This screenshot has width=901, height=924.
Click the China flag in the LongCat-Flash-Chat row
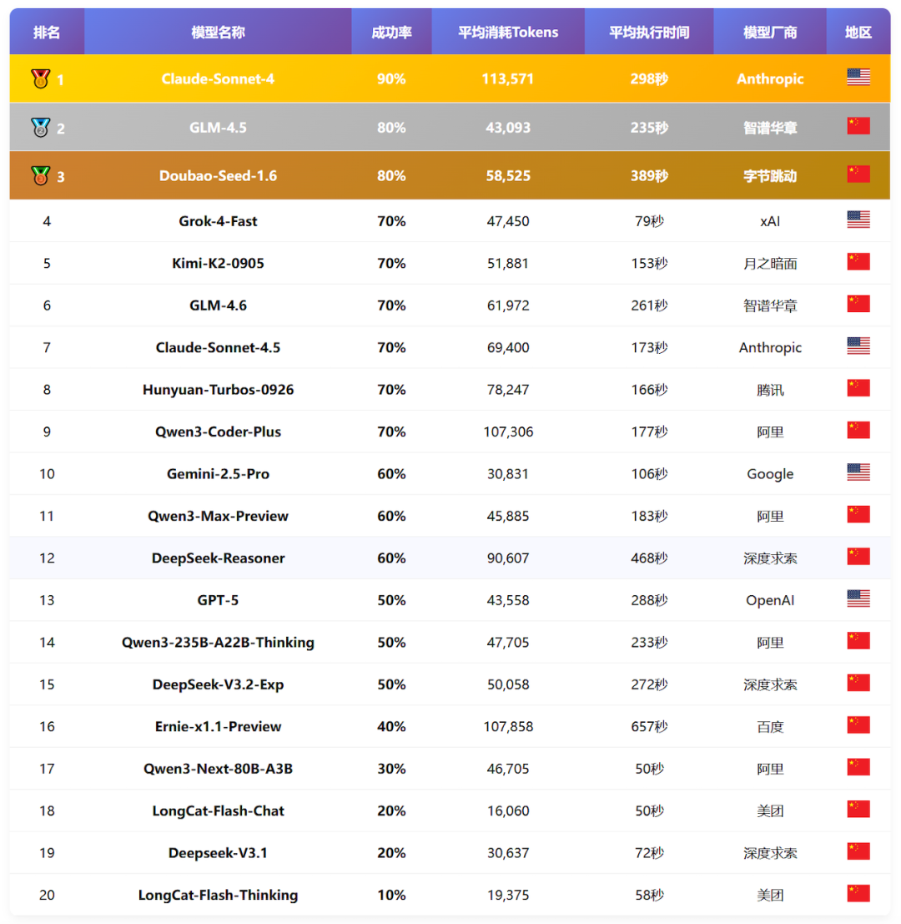pos(858,809)
